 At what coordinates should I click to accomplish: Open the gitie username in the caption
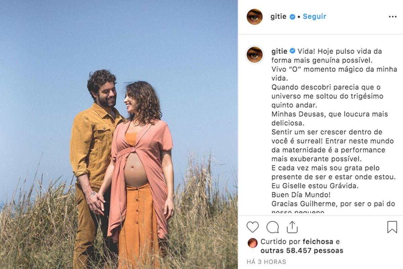[279, 51]
